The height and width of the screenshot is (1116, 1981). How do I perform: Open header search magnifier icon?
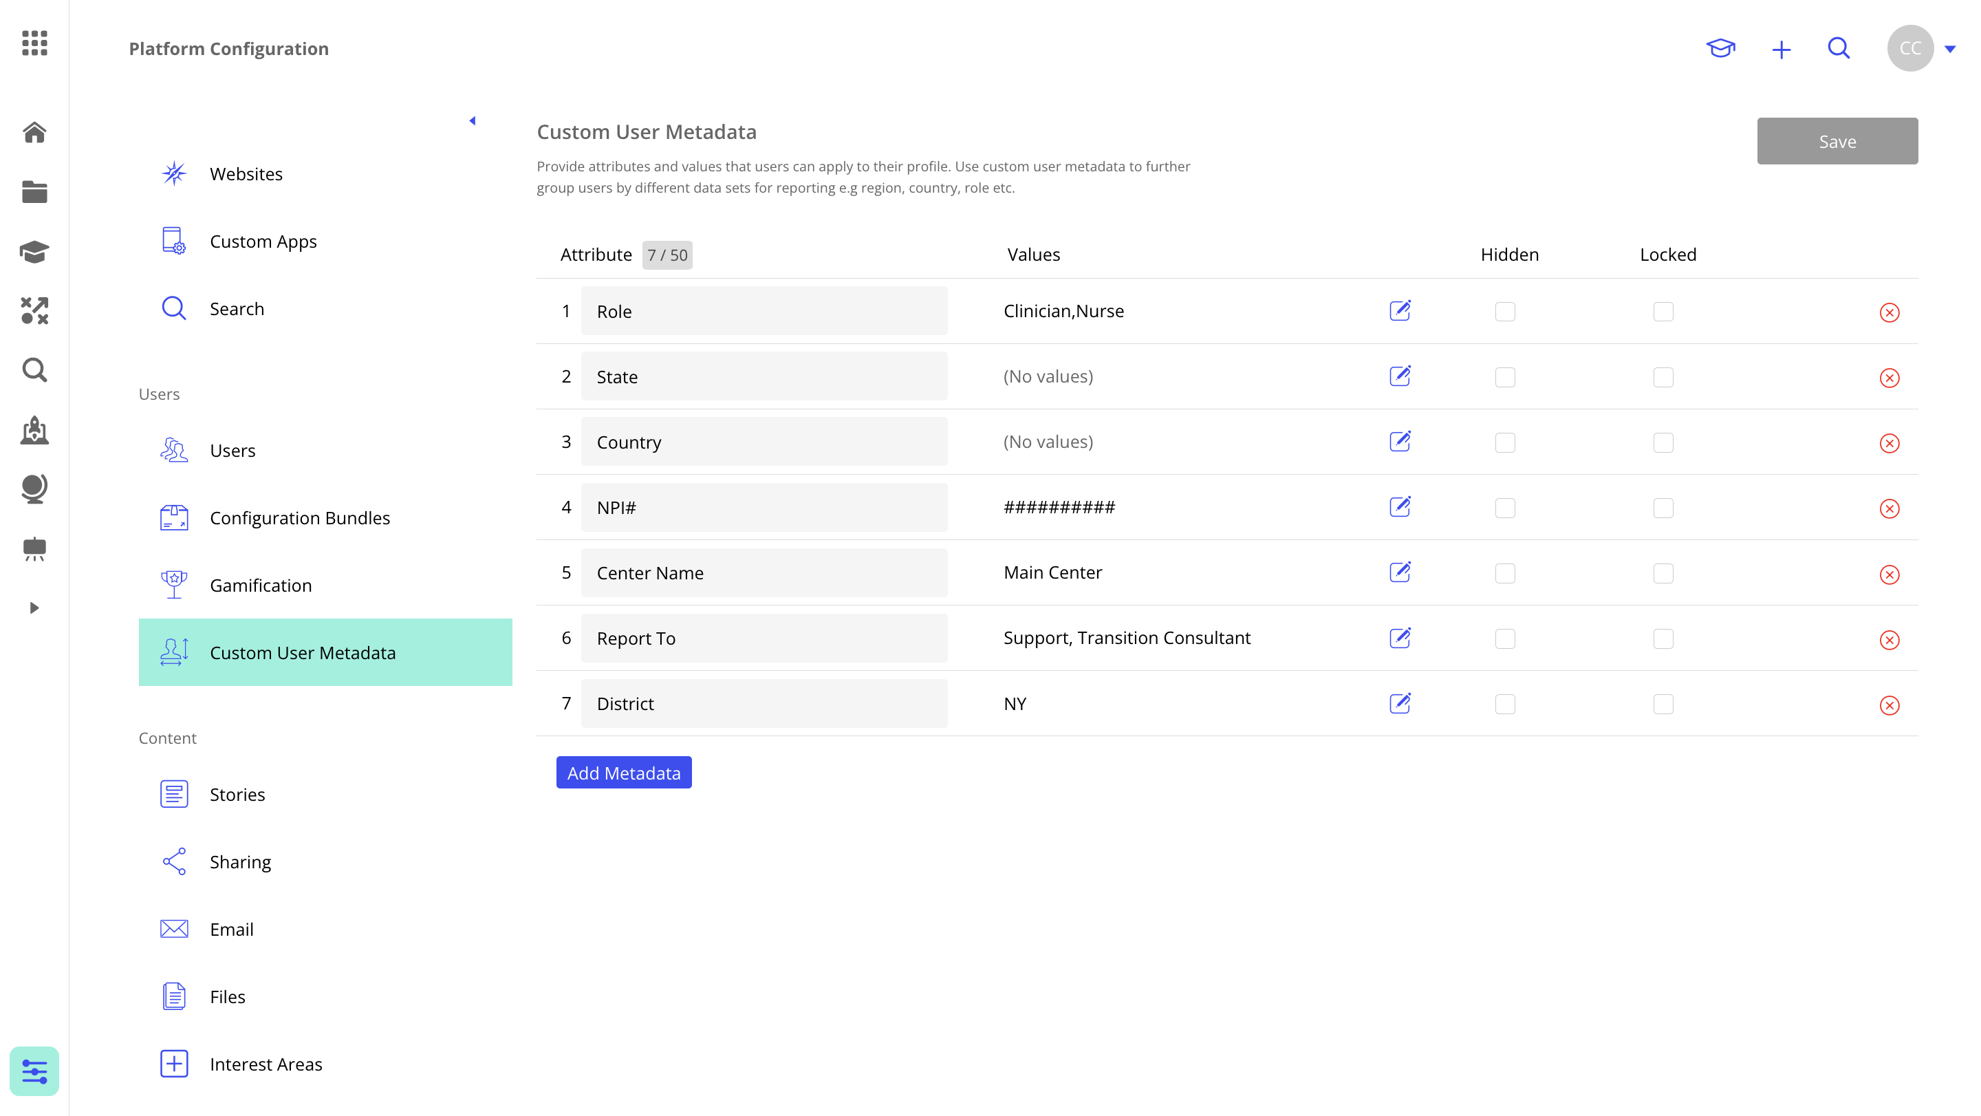tap(1839, 48)
